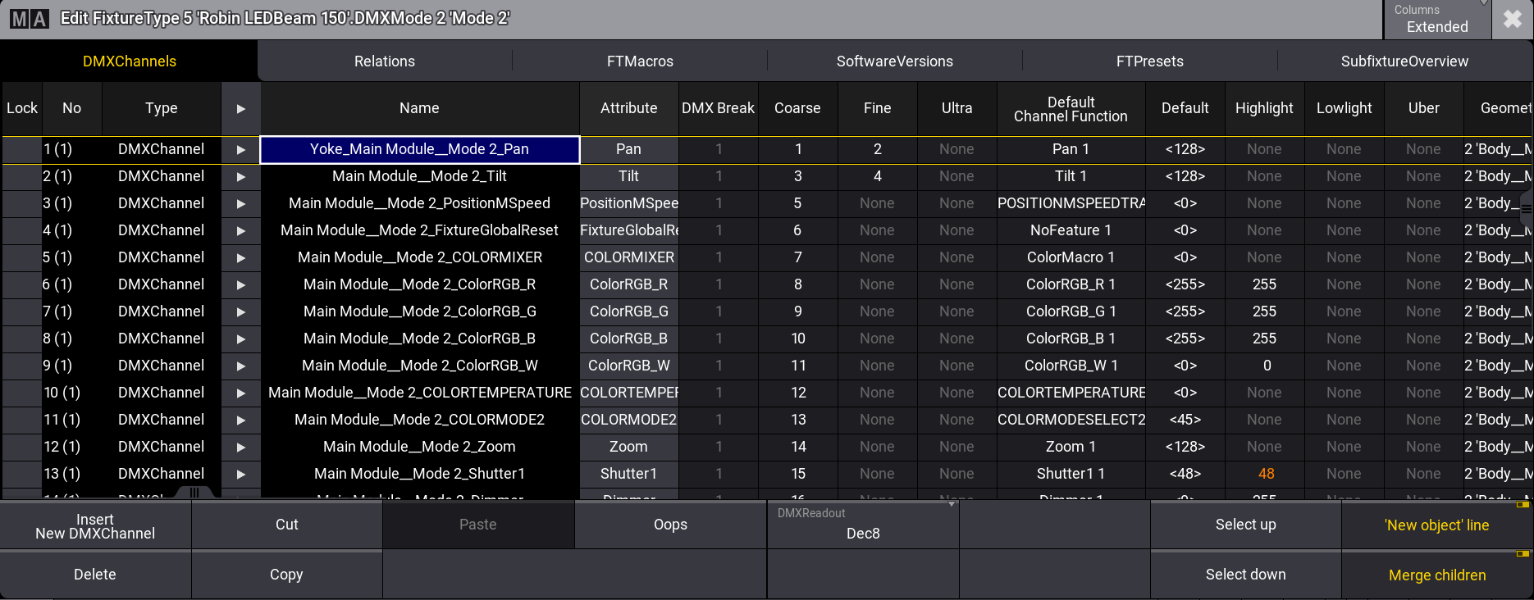This screenshot has height=600, width=1534.
Task: Expand the ColorRGB_B channel row
Action: pyautogui.click(x=240, y=339)
